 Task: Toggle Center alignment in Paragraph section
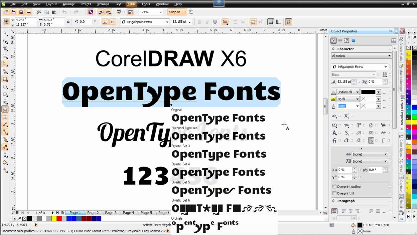[351, 211]
